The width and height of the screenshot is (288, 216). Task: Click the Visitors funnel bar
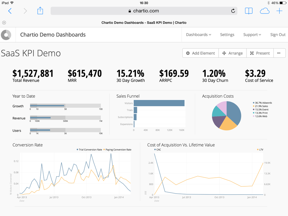[x=159, y=103]
